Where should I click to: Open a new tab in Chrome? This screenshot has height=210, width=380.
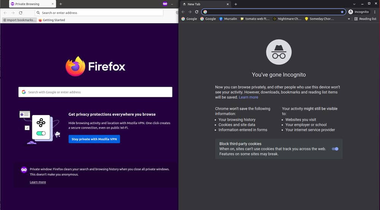click(x=236, y=4)
